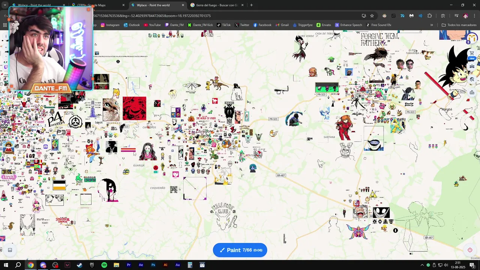
Task: Open the Todos los marcadores folder
Action: tap(459, 25)
